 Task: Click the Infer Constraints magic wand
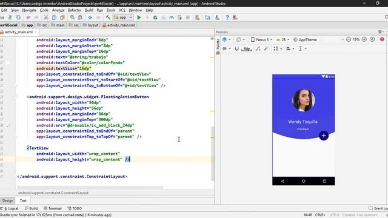coord(266,48)
